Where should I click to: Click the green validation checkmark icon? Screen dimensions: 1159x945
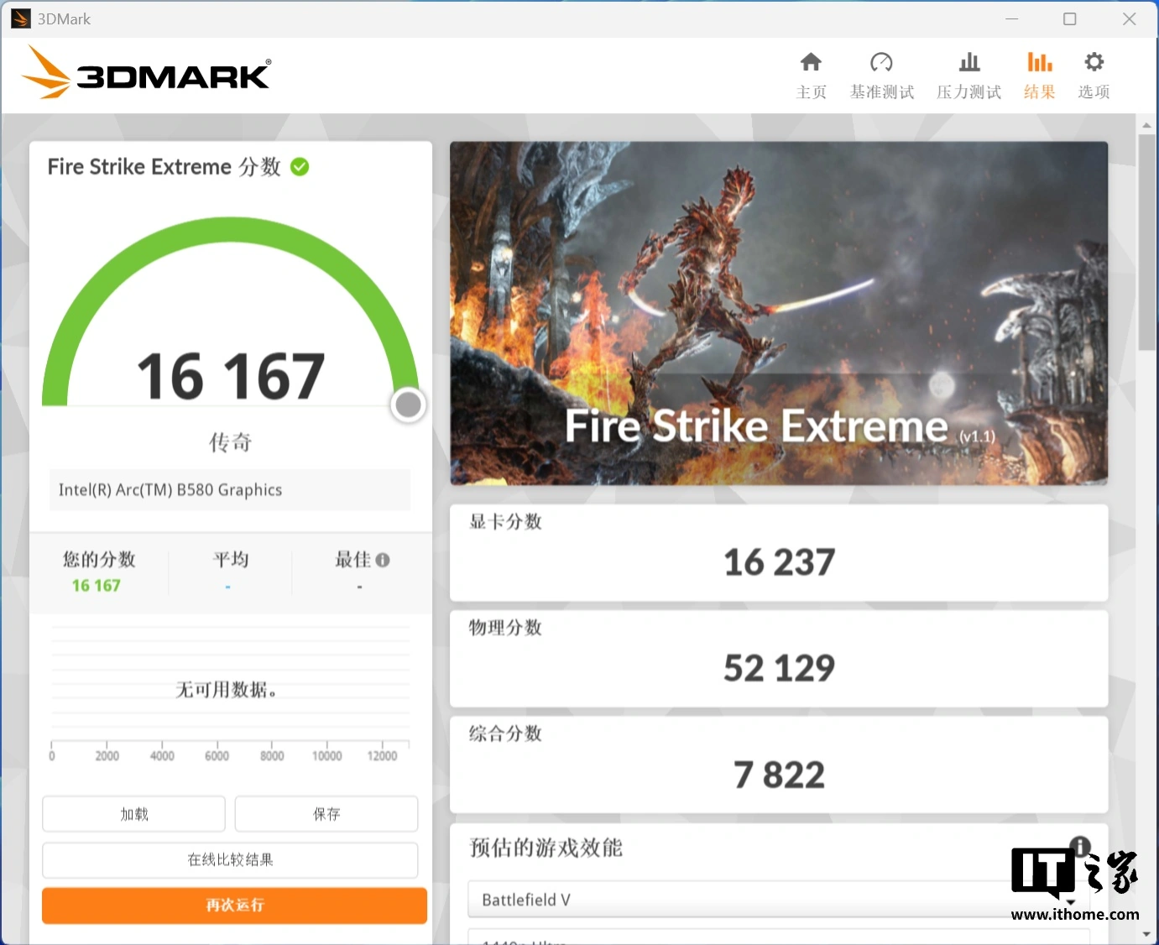pos(300,167)
